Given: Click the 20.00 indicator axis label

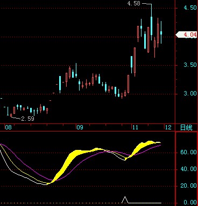Looking at the screenshot, I should point(188,186).
